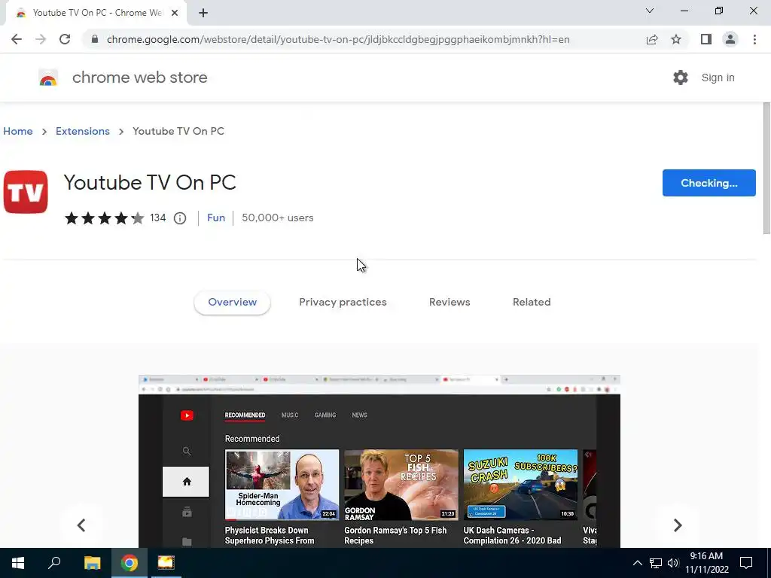The height and width of the screenshot is (578, 771).
Task: Select the Overview tab
Action: (x=232, y=302)
